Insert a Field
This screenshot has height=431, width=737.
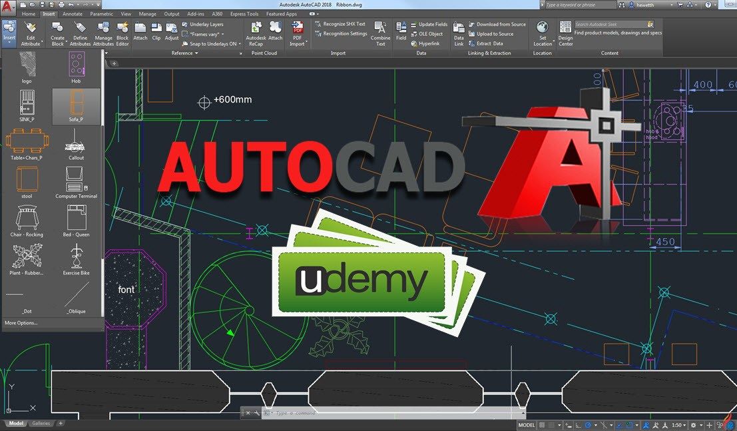point(401,31)
